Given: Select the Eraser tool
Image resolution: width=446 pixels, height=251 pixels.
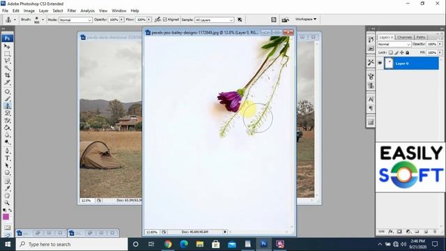Looking at the screenshot, I should pos(7,121).
